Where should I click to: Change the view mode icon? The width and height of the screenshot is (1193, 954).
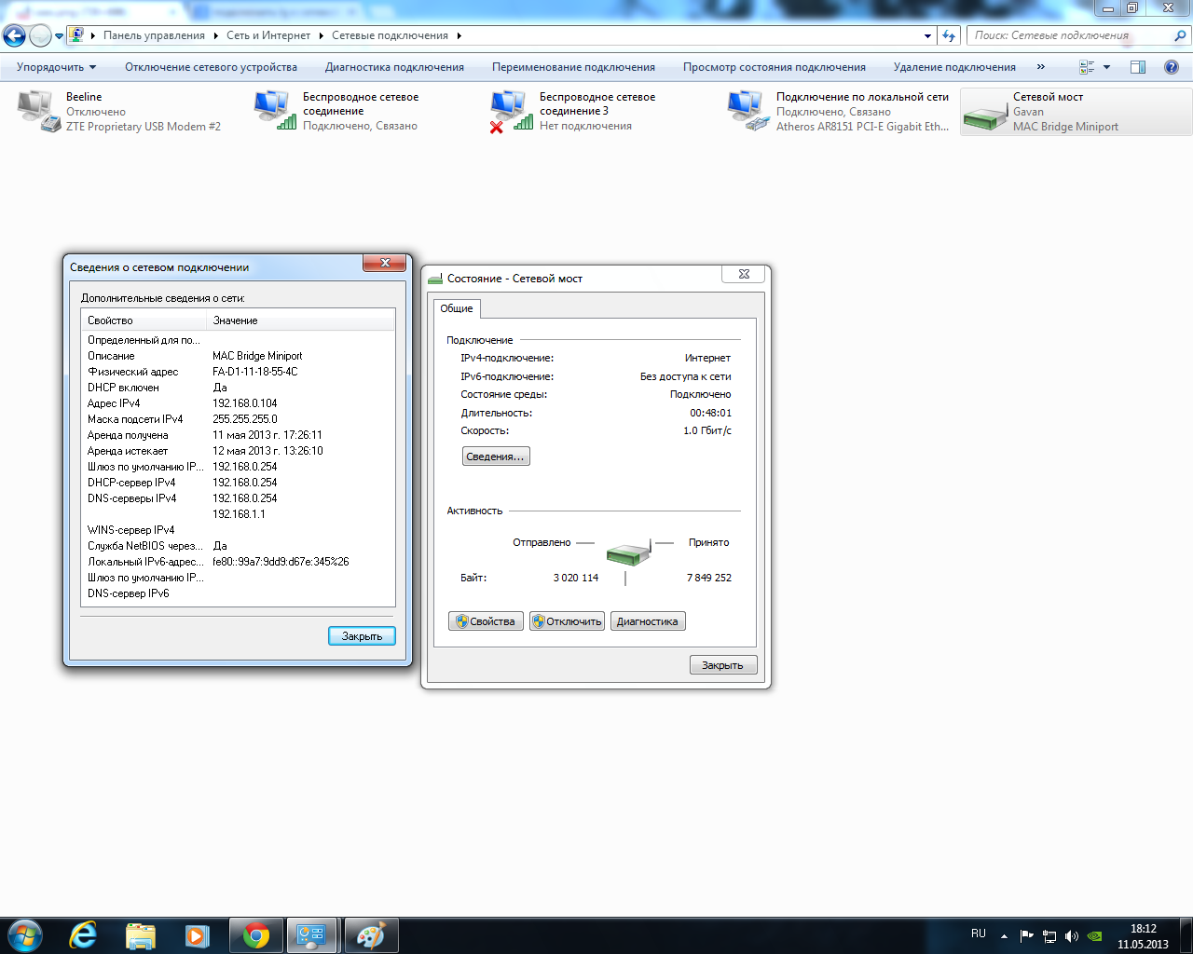(x=1087, y=67)
